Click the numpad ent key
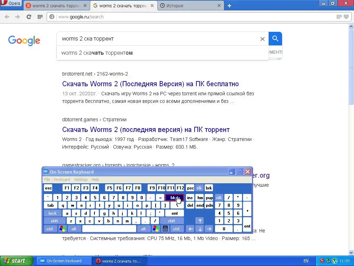This screenshot has height=266, width=354. pos(247,225)
